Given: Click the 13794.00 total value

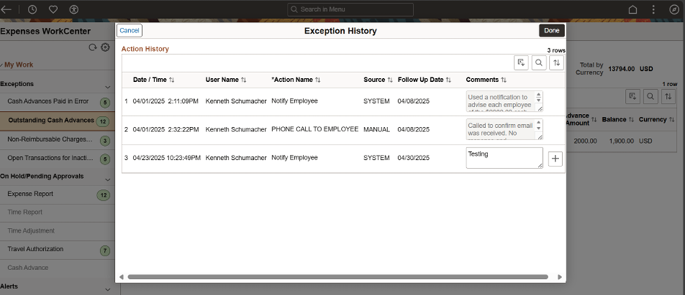Looking at the screenshot, I should (621, 69).
